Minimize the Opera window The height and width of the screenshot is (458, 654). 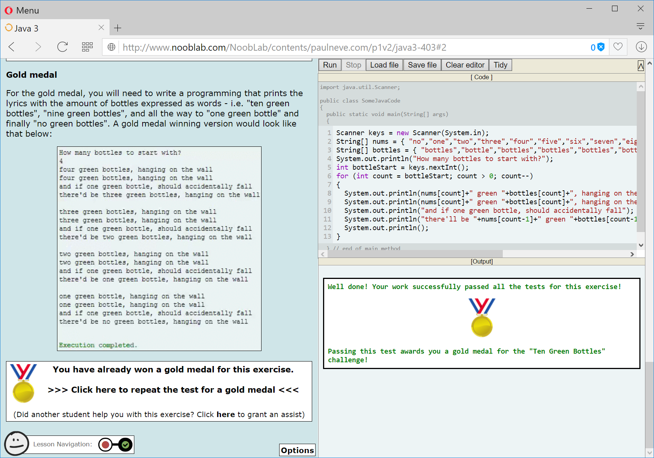589,8
